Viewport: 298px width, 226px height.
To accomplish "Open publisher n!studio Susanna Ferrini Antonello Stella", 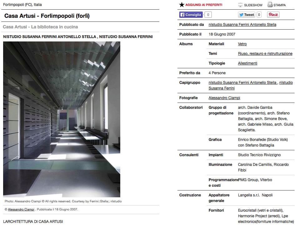I will click(x=242, y=25).
